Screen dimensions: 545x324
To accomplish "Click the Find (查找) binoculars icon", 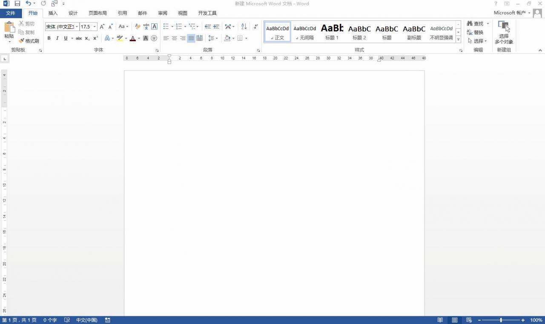I will pyautogui.click(x=470, y=24).
